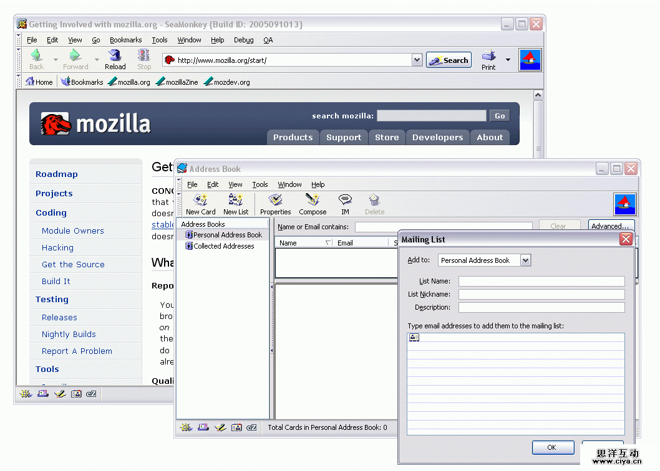Open Composer icon in browser status bar

tap(60, 394)
